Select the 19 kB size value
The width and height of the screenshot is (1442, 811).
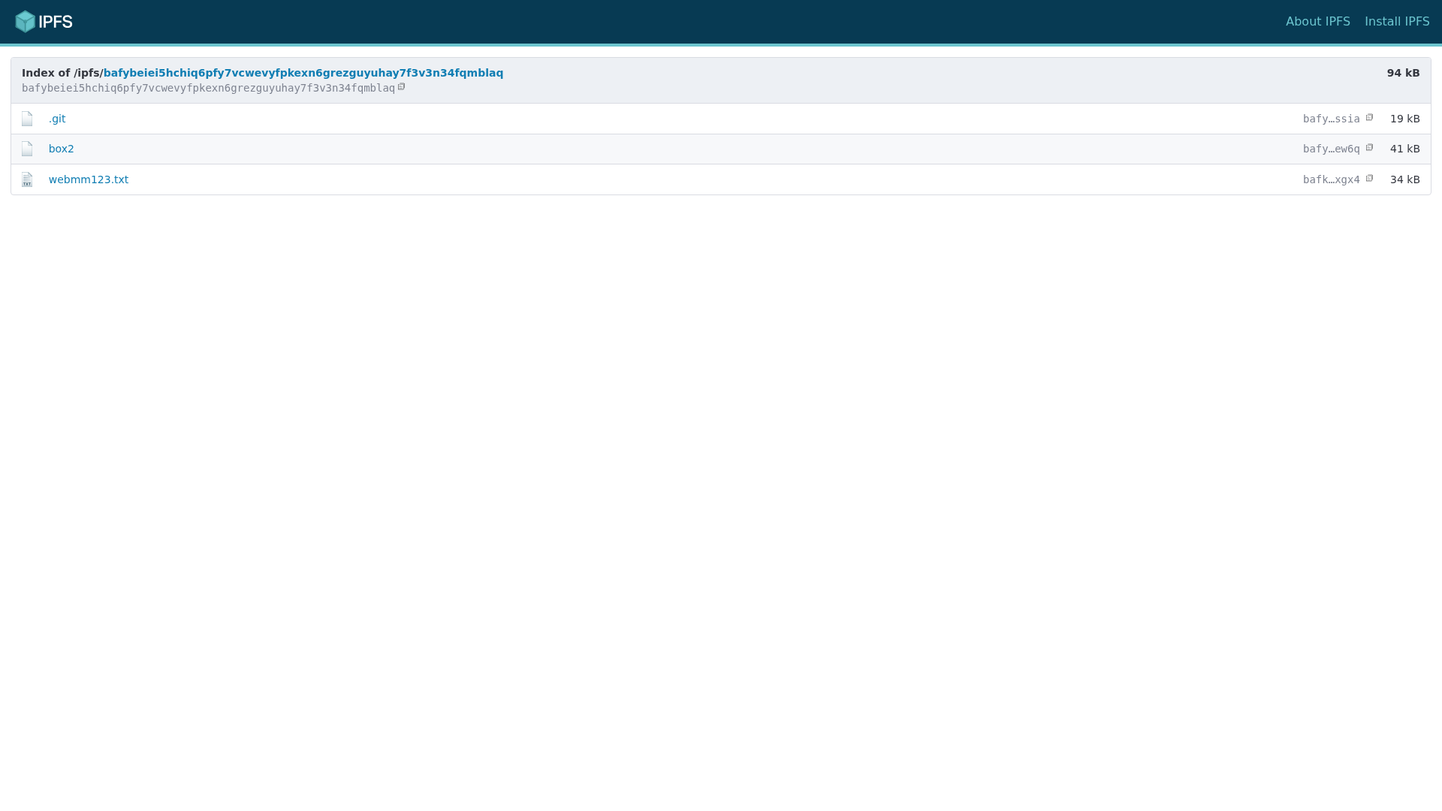point(1404,119)
